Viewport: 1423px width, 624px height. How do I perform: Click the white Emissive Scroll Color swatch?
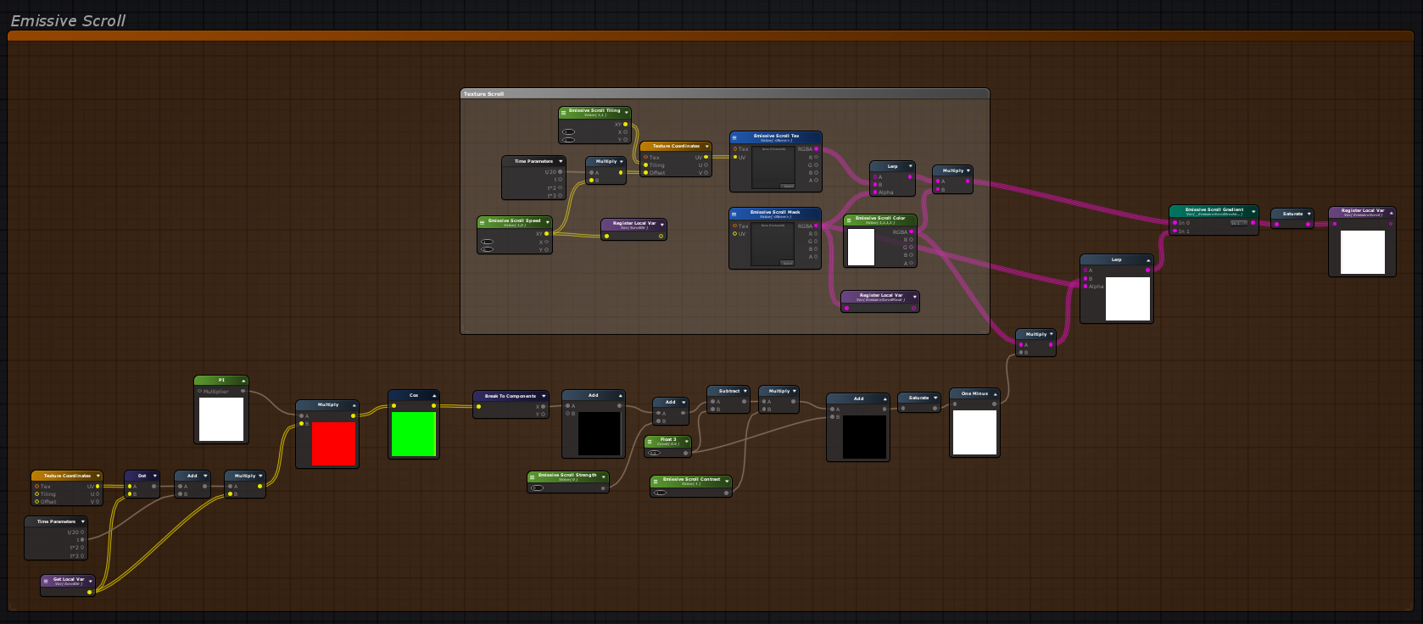[x=861, y=247]
